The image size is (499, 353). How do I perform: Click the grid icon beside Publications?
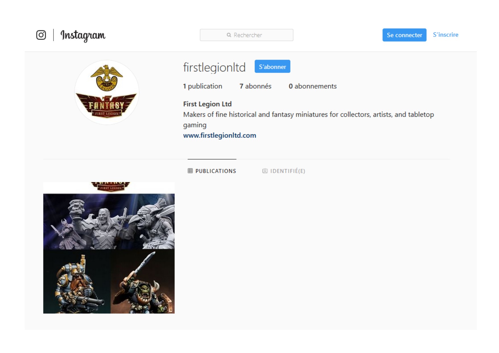click(x=190, y=171)
